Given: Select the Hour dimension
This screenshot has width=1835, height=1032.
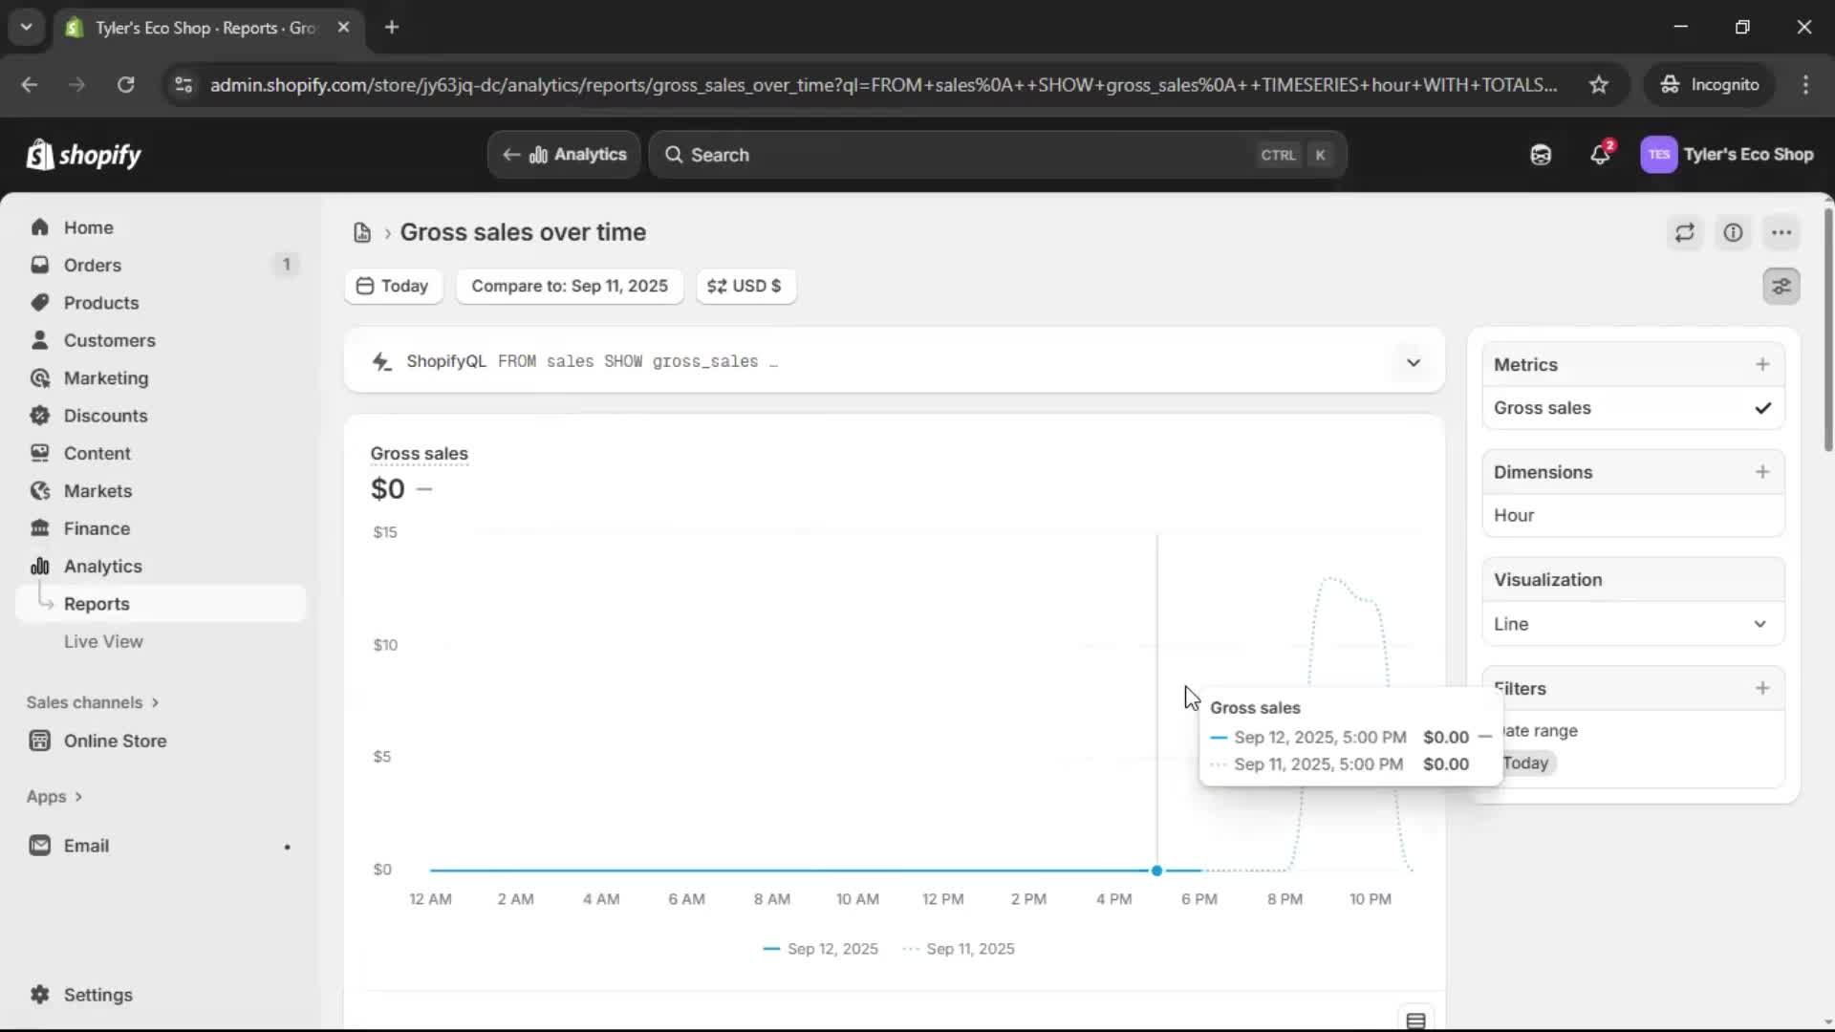Looking at the screenshot, I should [1632, 515].
